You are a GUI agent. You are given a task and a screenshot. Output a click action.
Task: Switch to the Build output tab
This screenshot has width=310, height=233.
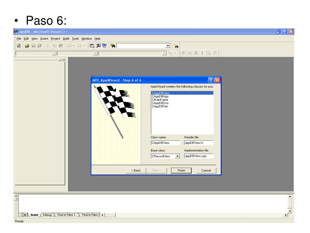pyautogui.click(x=35, y=215)
